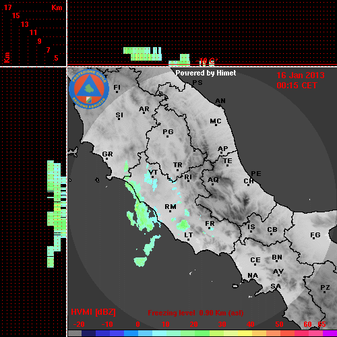The width and height of the screenshot is (337, 337).
Task: Pick the yellow swatch below the 40 dBZ mark
Action: coord(245,333)
